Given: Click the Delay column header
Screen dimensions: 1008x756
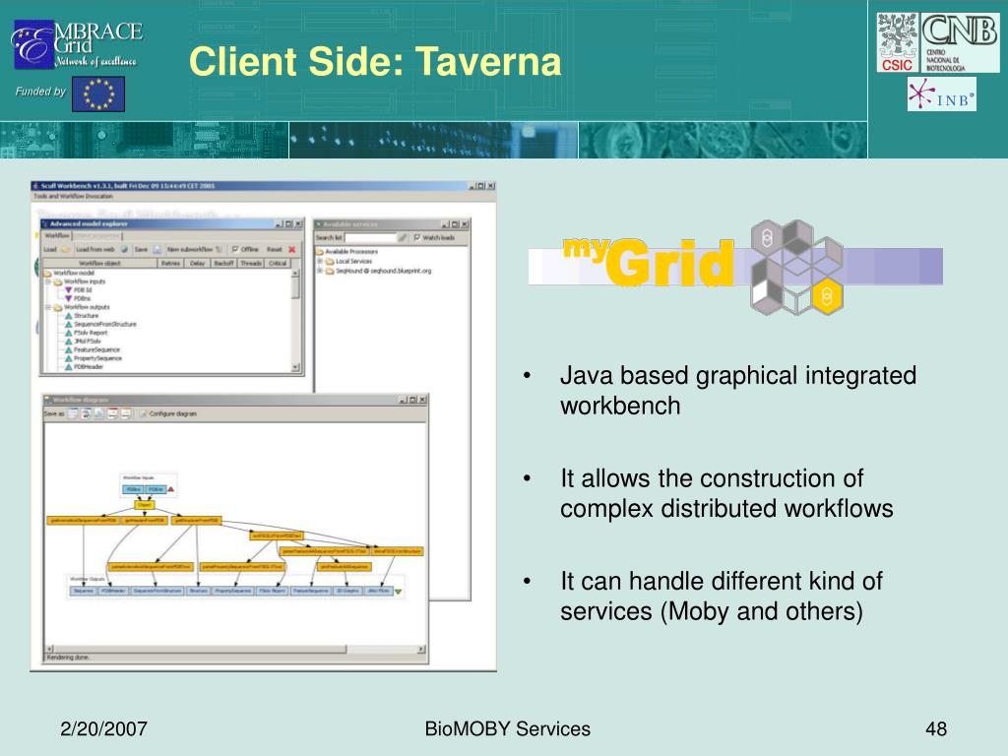Looking at the screenshot, I should [x=197, y=264].
